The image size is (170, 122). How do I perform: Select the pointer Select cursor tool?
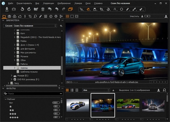[x=82, y=9]
